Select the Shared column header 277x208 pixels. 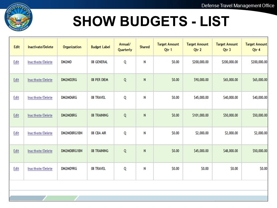pos(145,47)
